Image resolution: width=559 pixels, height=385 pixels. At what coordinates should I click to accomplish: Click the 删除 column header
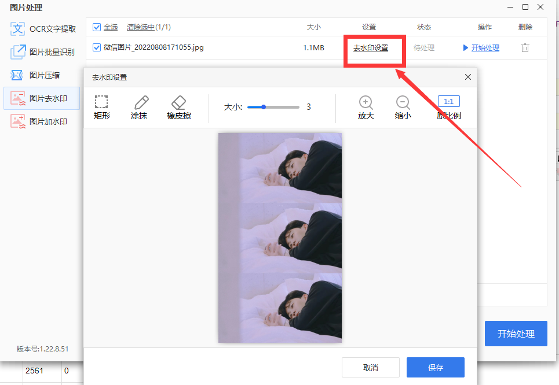point(525,27)
